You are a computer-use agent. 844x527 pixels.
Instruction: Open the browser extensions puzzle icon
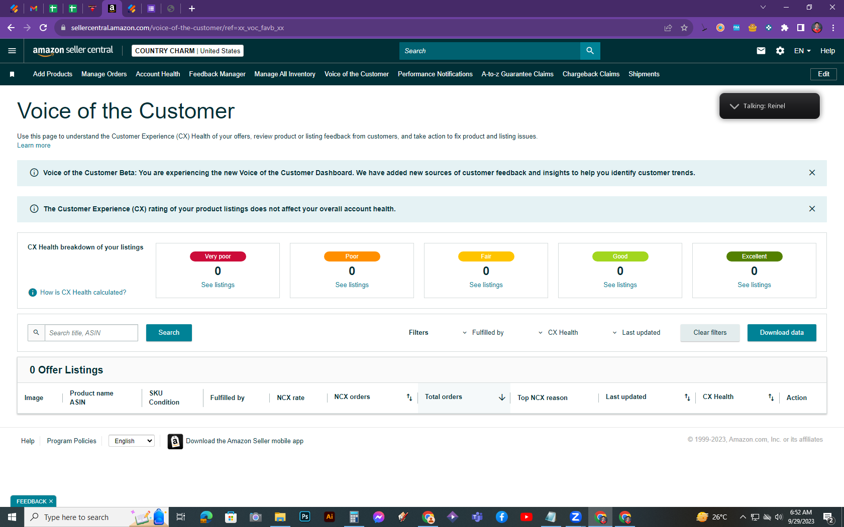tap(785, 28)
